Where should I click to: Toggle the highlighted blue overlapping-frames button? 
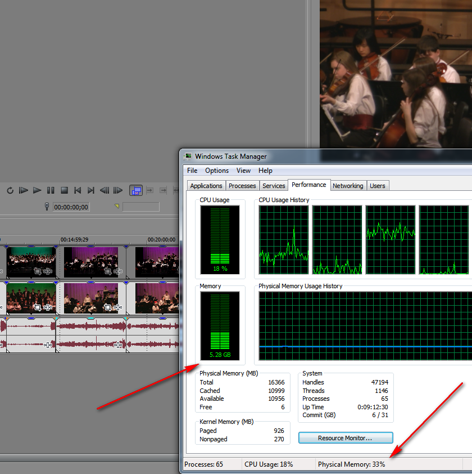136,191
